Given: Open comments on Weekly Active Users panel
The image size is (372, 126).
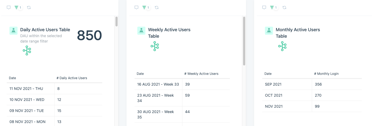Looking at the screenshot, I should (136, 8).
